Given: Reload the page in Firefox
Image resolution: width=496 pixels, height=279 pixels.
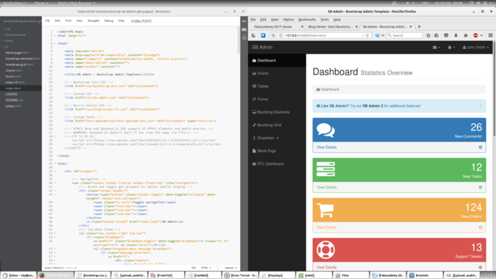Looking at the screenshot, I should point(367,35).
